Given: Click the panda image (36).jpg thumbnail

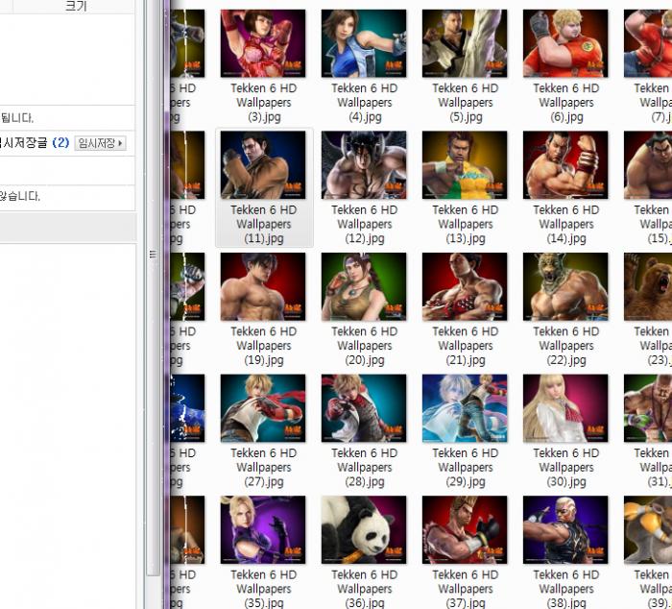Looking at the screenshot, I should (364, 530).
